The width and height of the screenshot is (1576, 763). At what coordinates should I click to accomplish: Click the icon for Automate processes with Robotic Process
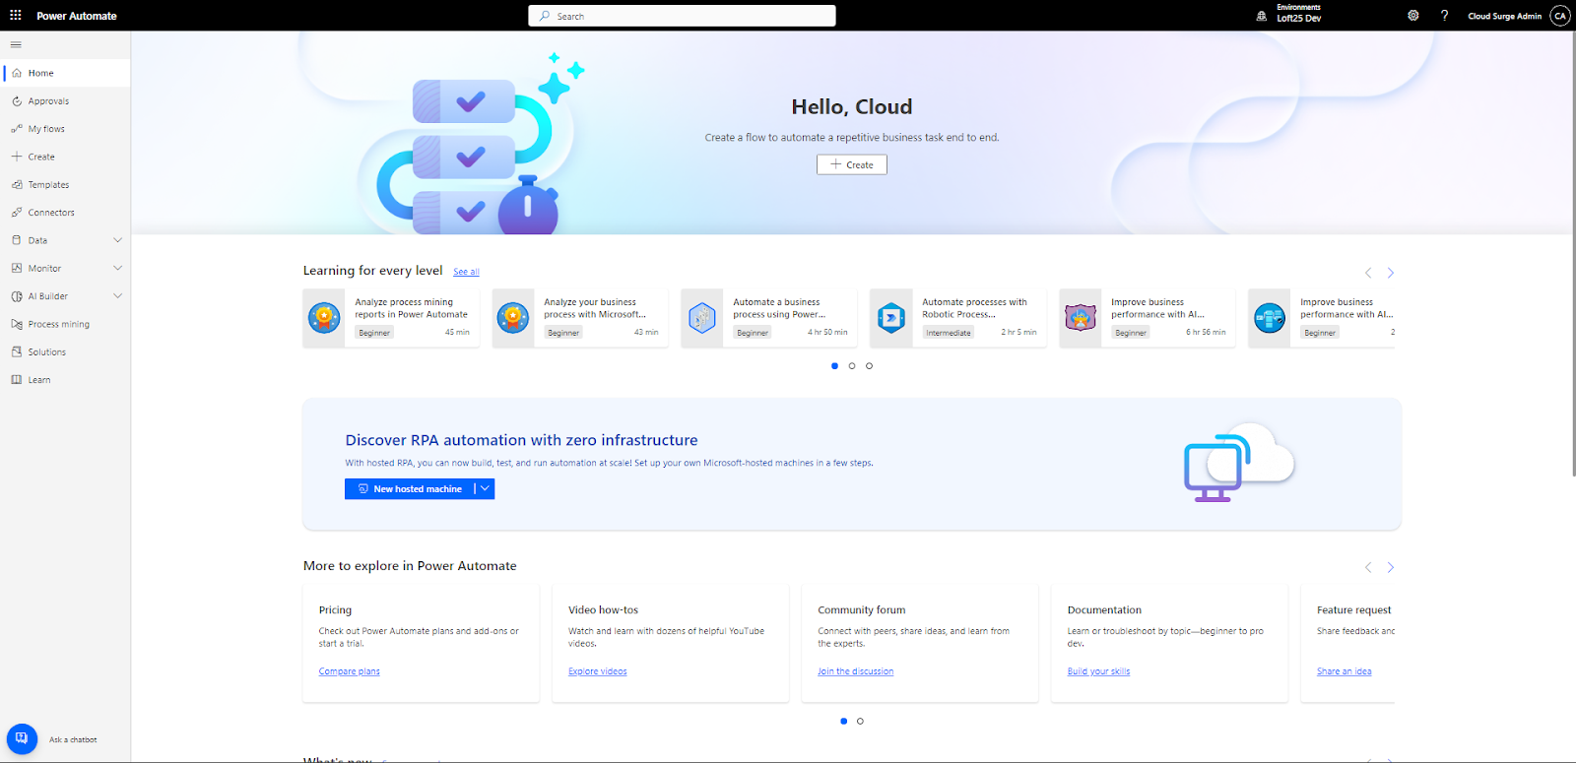[x=891, y=318]
